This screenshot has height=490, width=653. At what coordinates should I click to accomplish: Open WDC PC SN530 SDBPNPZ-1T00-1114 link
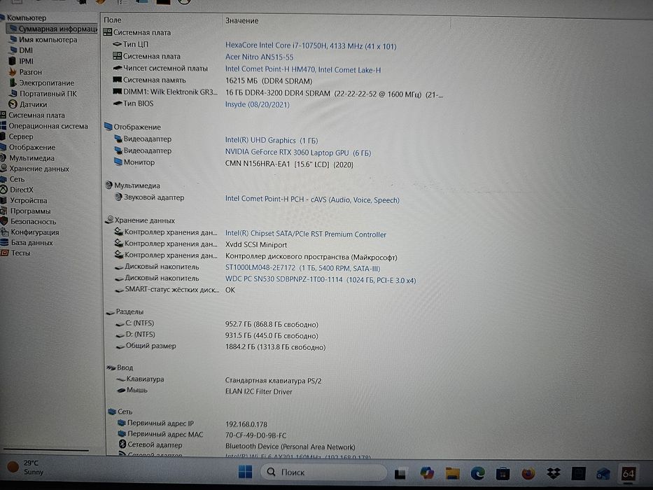click(321, 279)
